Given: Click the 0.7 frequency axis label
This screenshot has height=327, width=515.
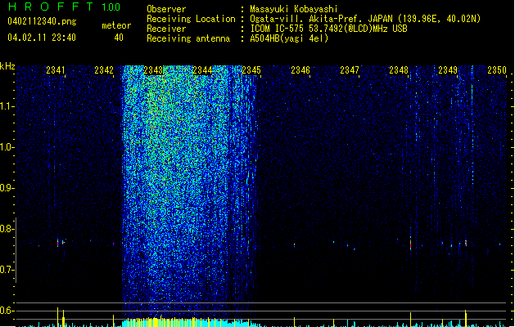Looking at the screenshot, I should click(7, 270).
